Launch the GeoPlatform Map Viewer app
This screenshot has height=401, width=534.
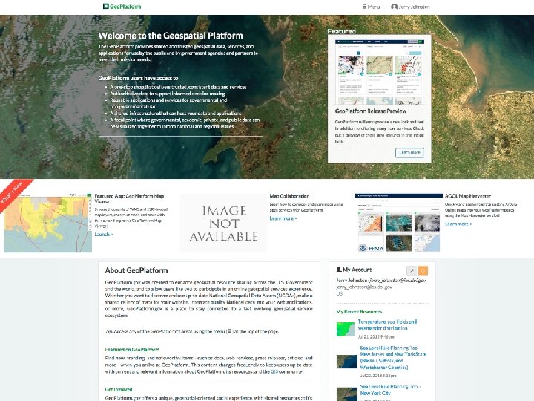click(x=104, y=234)
